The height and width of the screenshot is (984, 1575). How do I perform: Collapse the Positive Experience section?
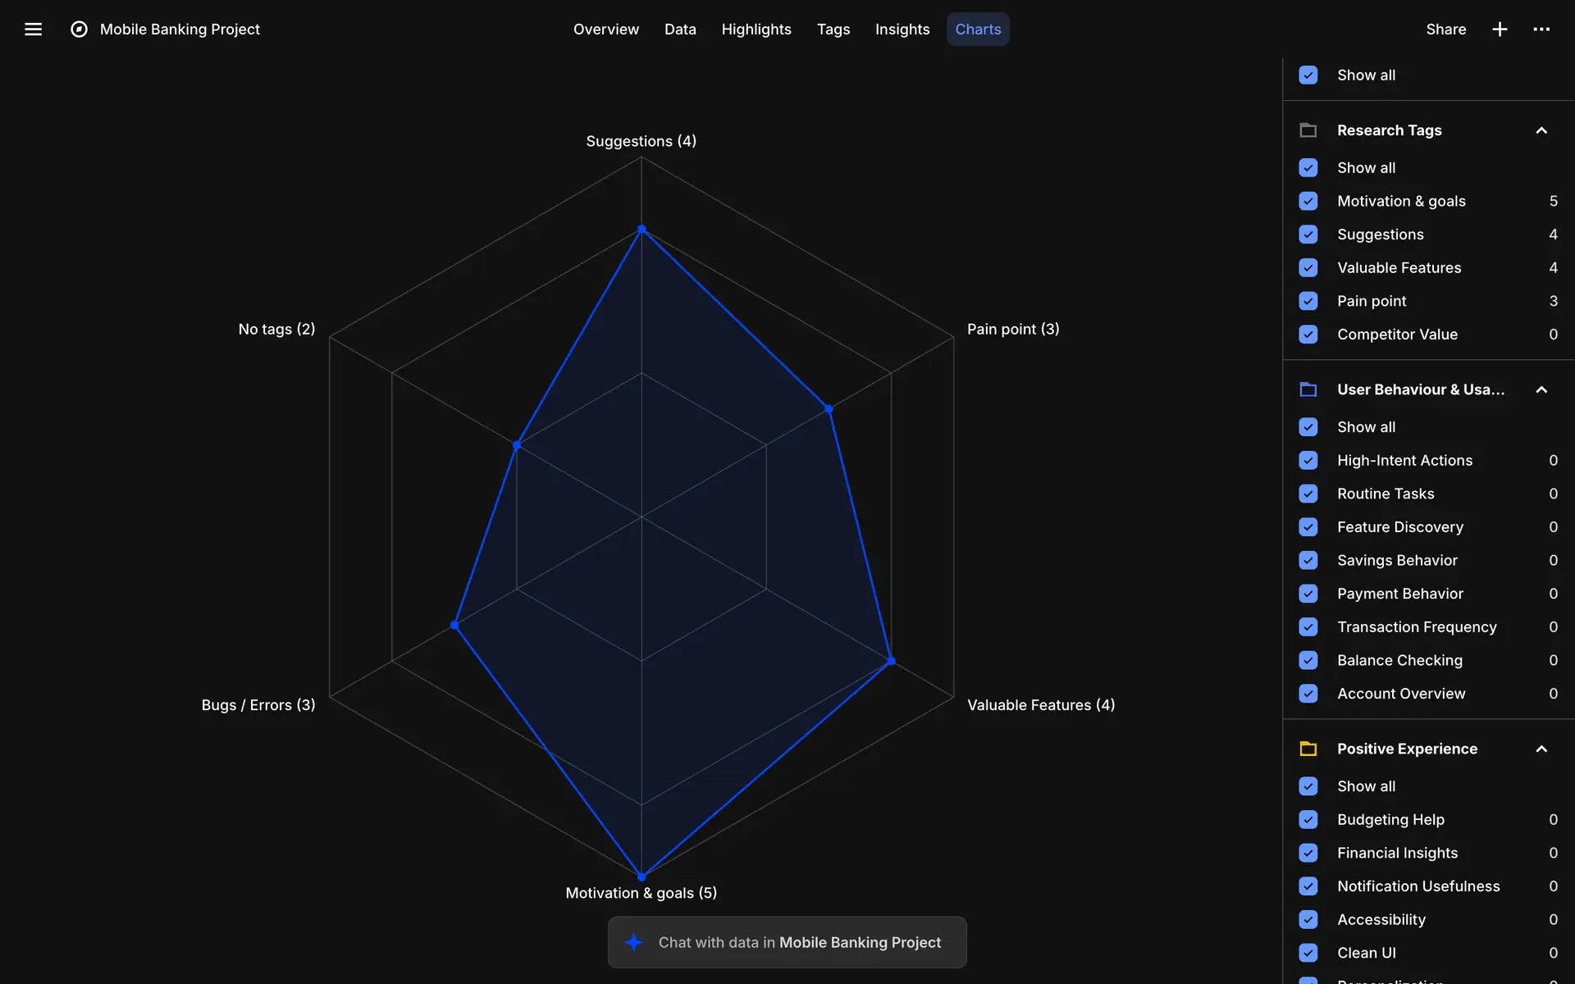(1541, 749)
